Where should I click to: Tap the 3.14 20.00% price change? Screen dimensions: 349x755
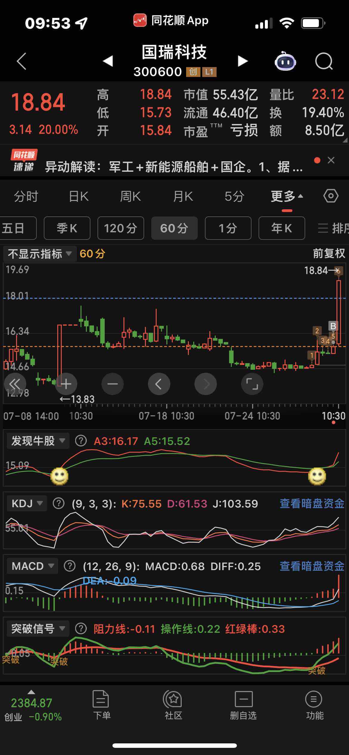pyautogui.click(x=44, y=130)
